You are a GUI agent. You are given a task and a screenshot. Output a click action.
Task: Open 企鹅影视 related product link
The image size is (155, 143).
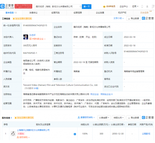146,134
